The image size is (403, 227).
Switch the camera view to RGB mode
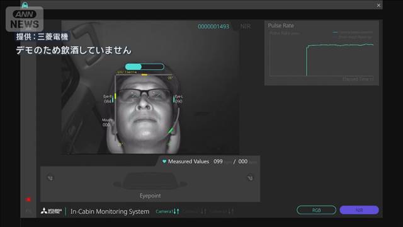click(316, 210)
